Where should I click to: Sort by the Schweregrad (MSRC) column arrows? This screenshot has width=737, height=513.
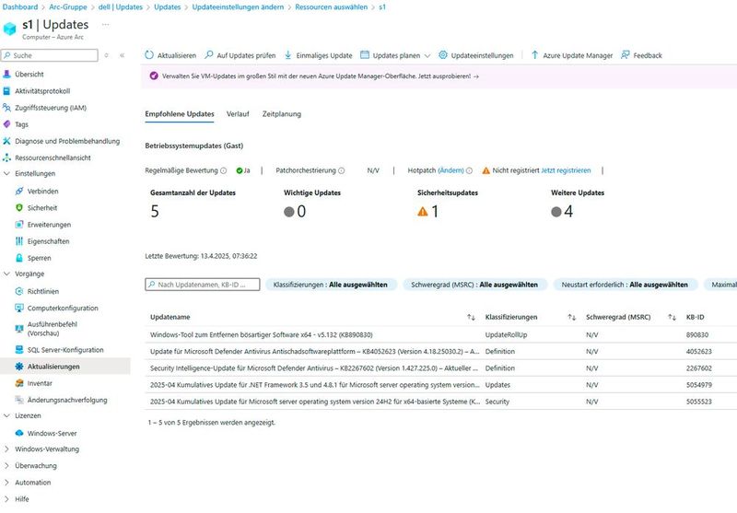click(x=672, y=318)
